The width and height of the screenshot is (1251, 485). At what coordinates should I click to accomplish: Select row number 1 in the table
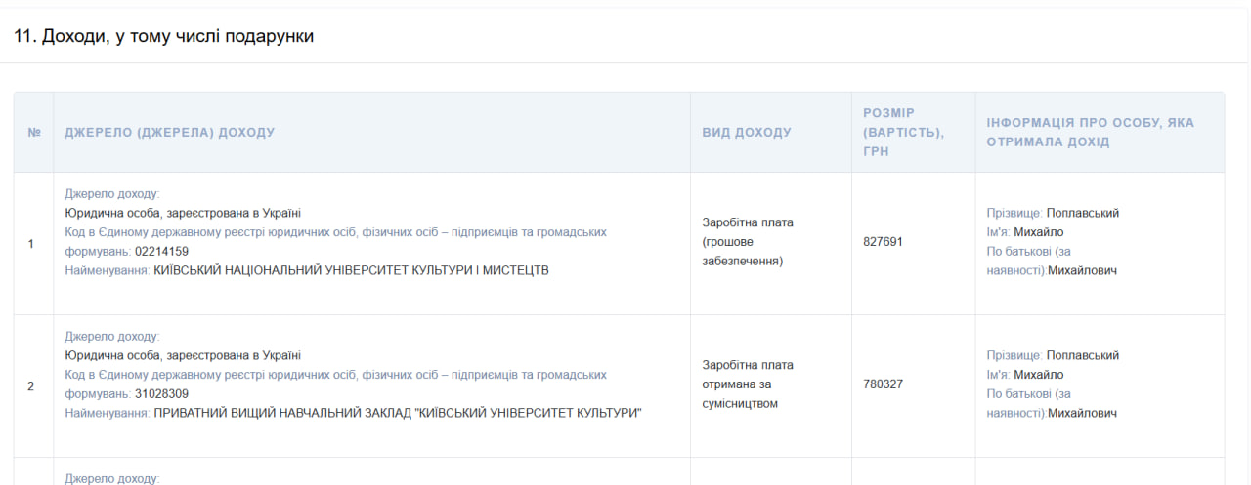(x=30, y=243)
